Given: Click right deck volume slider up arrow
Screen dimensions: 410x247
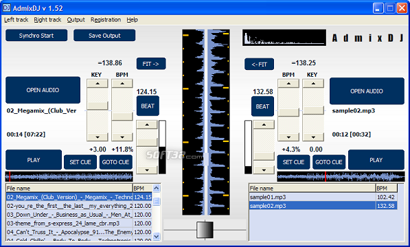Looking at the screenshot, I should coord(264,125).
